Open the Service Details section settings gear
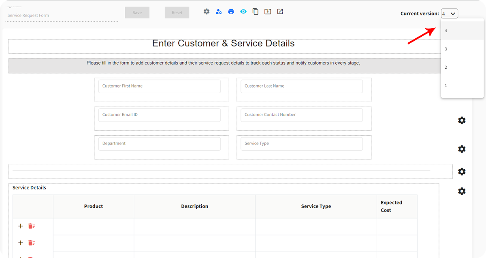This screenshot has width=486, height=258. 462,191
